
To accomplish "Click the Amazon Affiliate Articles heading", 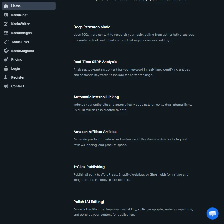I will 95,132.
